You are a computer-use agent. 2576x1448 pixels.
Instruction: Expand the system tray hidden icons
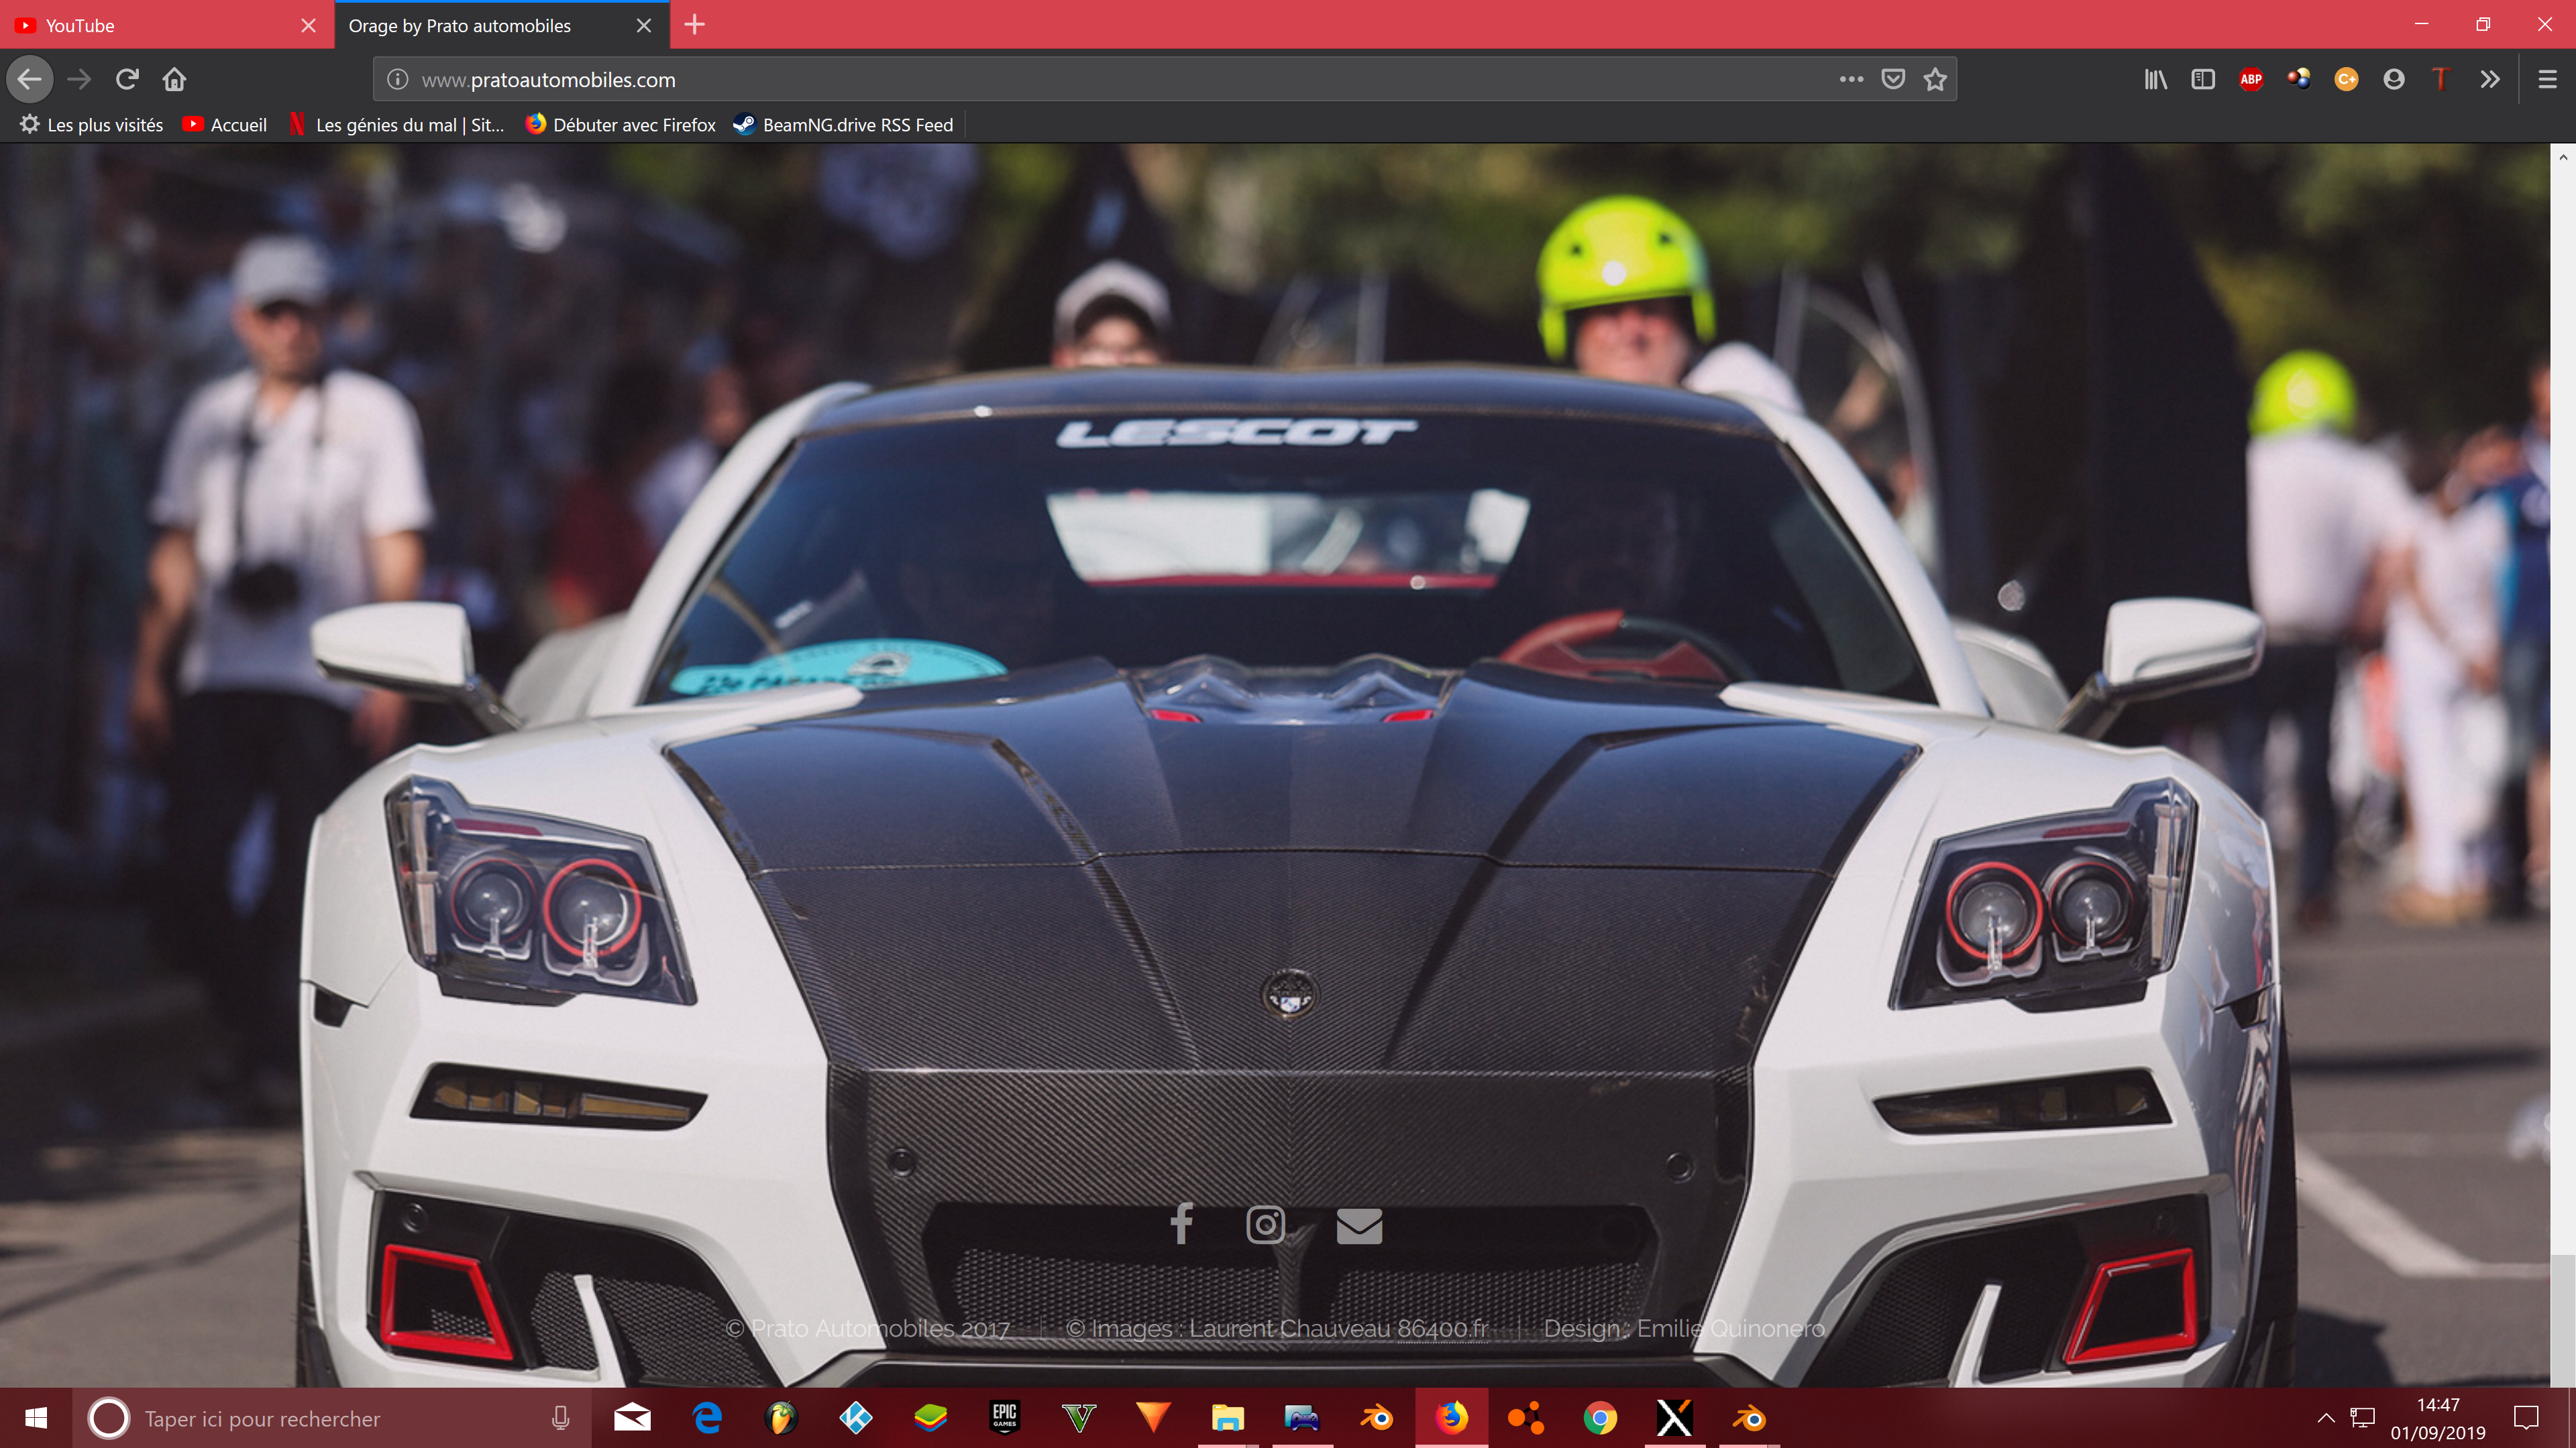(x=2326, y=1418)
